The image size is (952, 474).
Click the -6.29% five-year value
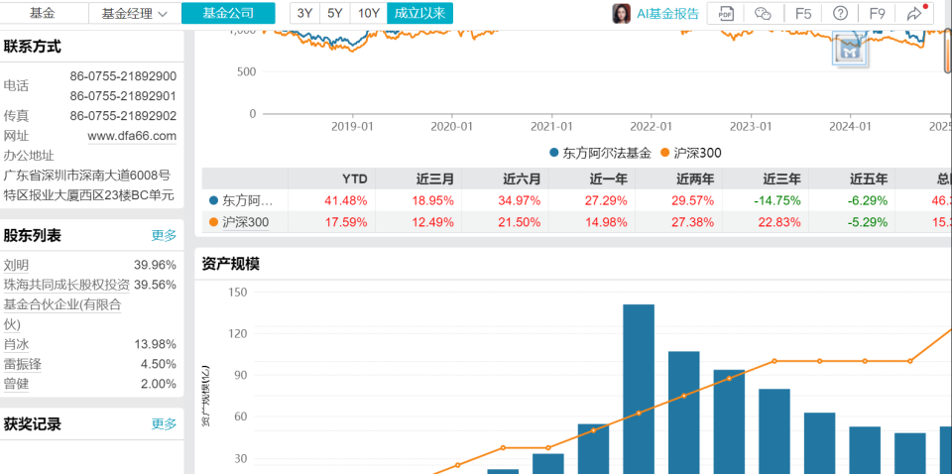[x=867, y=200]
